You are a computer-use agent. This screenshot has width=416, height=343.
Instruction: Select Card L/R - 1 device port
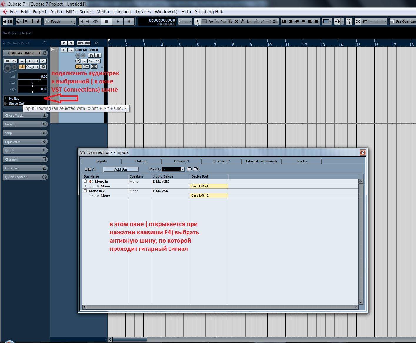pos(209,186)
